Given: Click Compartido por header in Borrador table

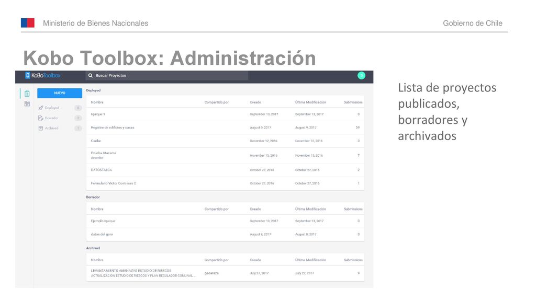Looking at the screenshot, I should click(x=216, y=209).
